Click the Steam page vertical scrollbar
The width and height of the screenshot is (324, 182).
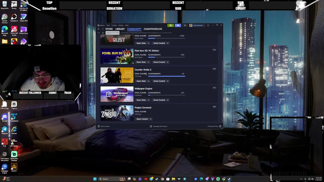pyautogui.click(x=222, y=91)
